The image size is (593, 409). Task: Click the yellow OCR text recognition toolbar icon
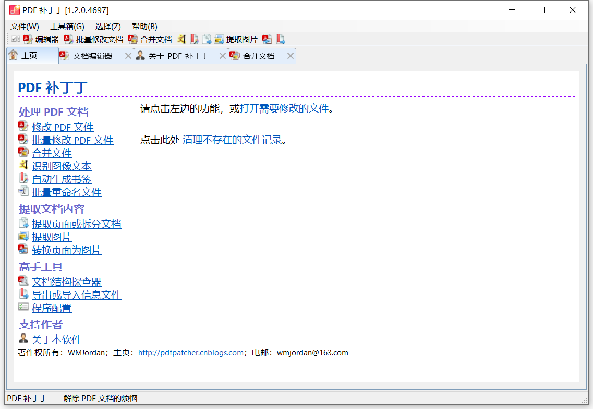tap(181, 39)
